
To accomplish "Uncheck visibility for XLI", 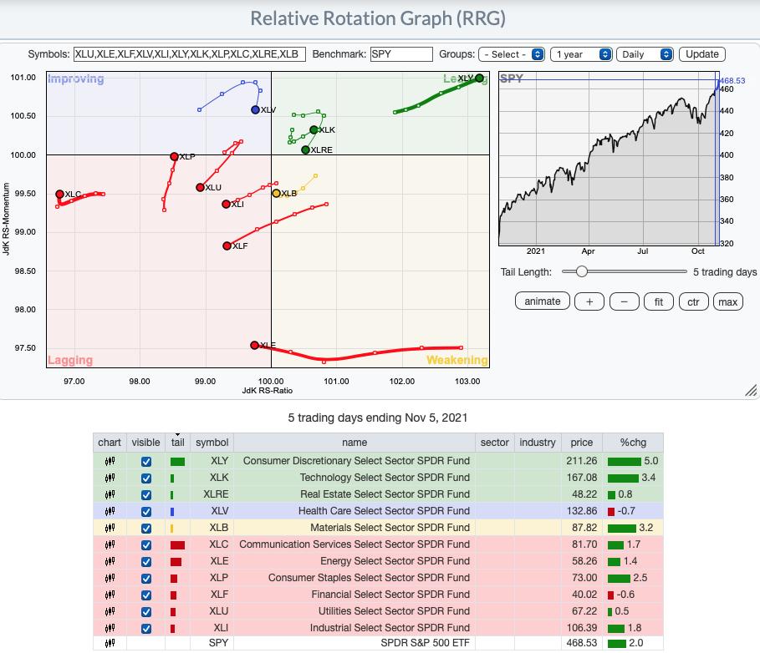I will coord(145,629).
